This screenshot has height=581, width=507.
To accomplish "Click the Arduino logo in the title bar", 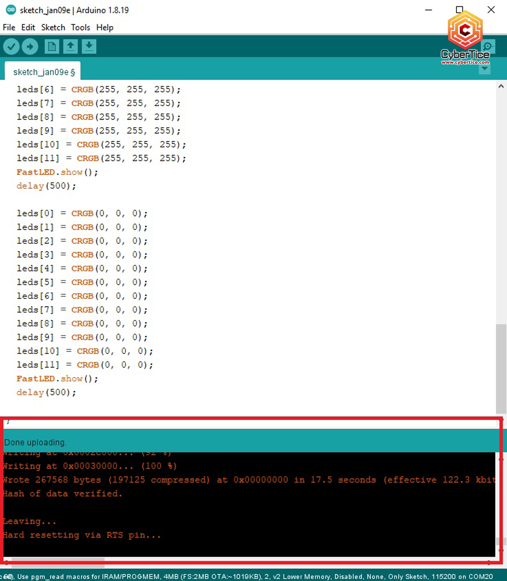I will (x=11, y=10).
